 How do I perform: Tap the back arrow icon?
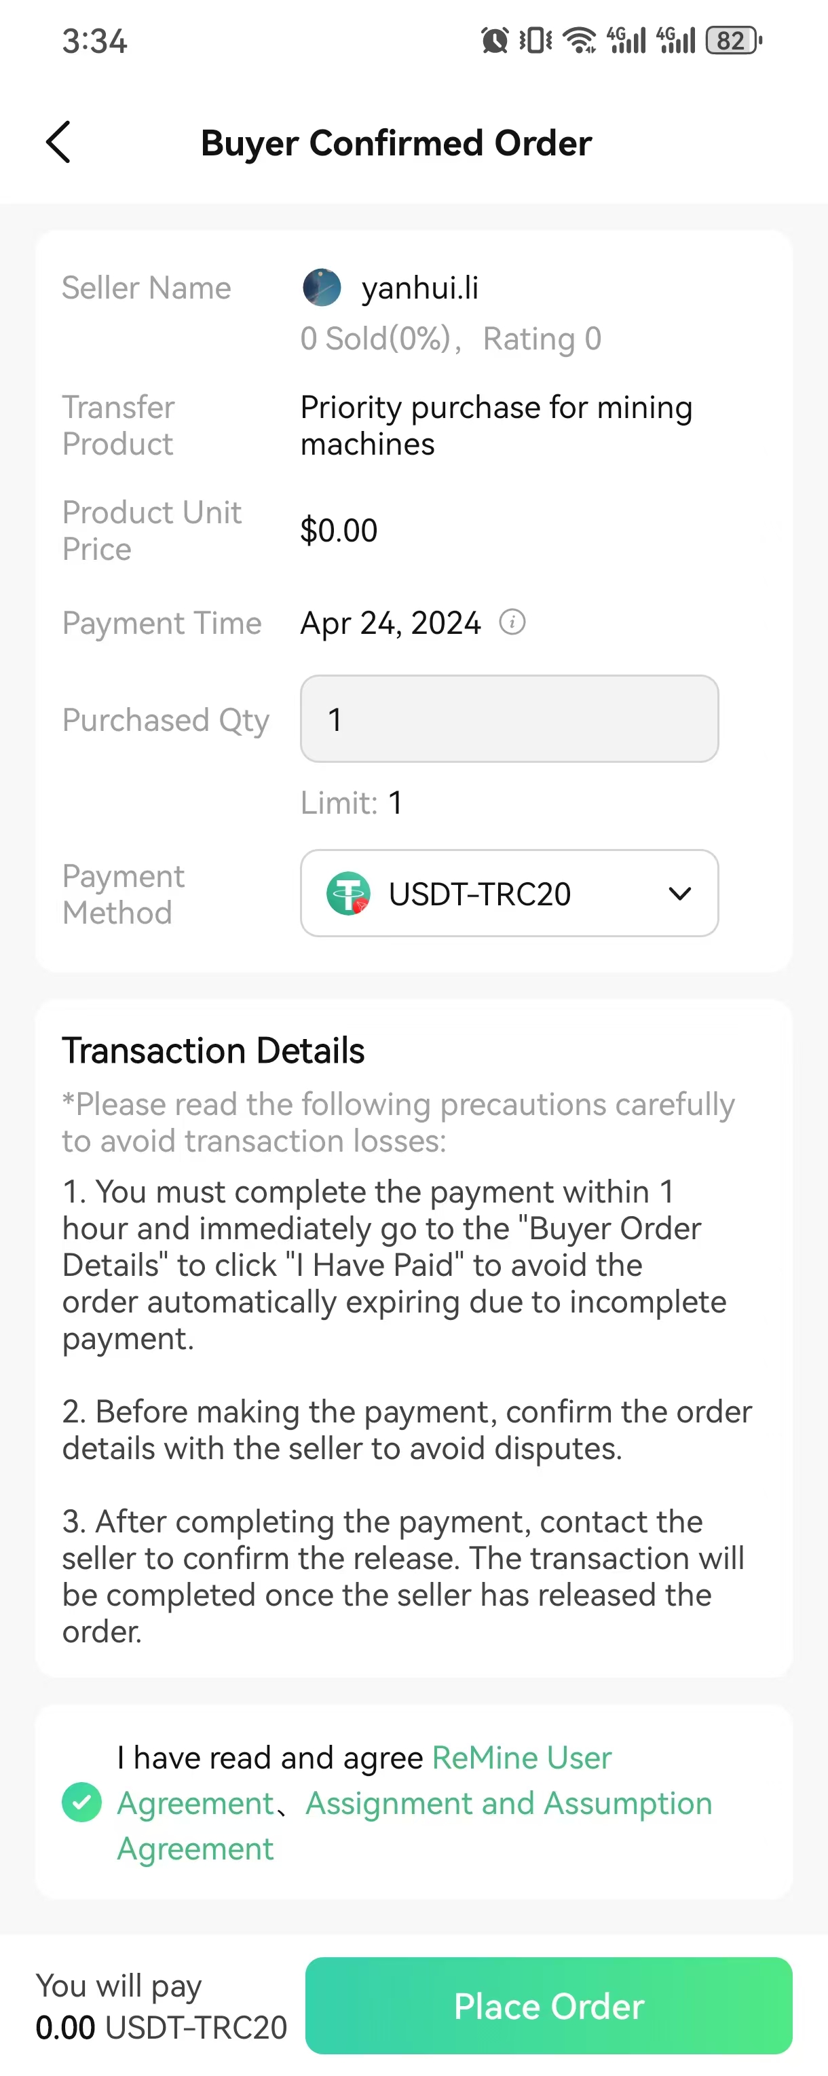pos(58,143)
